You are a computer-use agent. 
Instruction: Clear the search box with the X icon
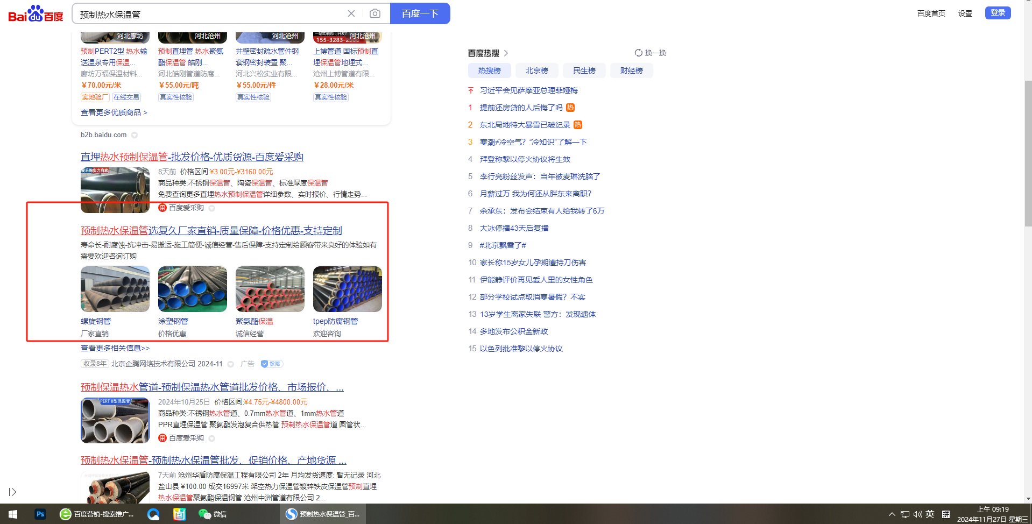pos(351,13)
